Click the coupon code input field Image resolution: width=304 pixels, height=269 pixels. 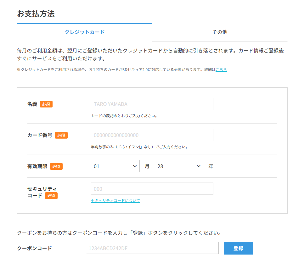[x=152, y=248]
